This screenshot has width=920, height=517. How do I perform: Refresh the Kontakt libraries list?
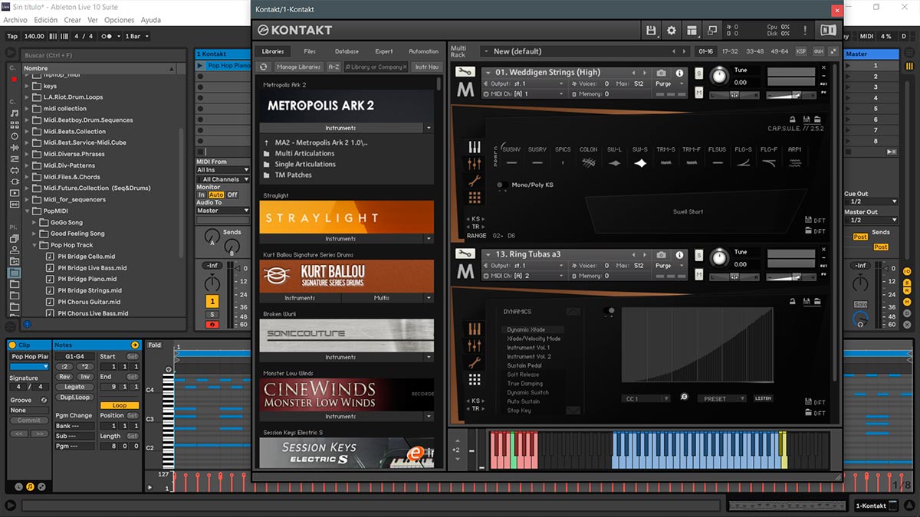[x=264, y=67]
